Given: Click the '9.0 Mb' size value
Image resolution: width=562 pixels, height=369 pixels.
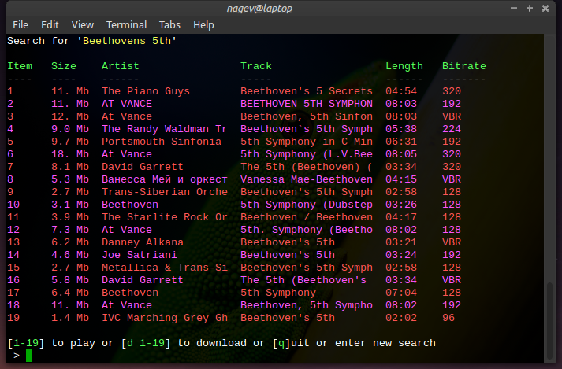Looking at the screenshot, I should pos(70,129).
